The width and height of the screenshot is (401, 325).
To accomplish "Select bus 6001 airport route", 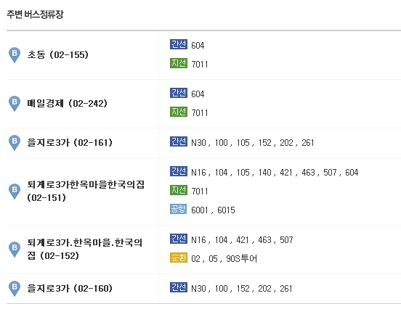I will [200, 210].
